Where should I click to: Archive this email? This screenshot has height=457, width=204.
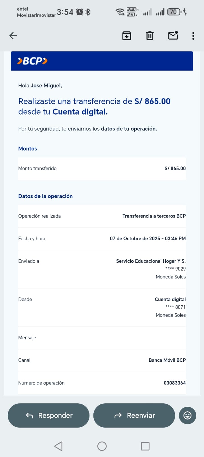point(127,36)
